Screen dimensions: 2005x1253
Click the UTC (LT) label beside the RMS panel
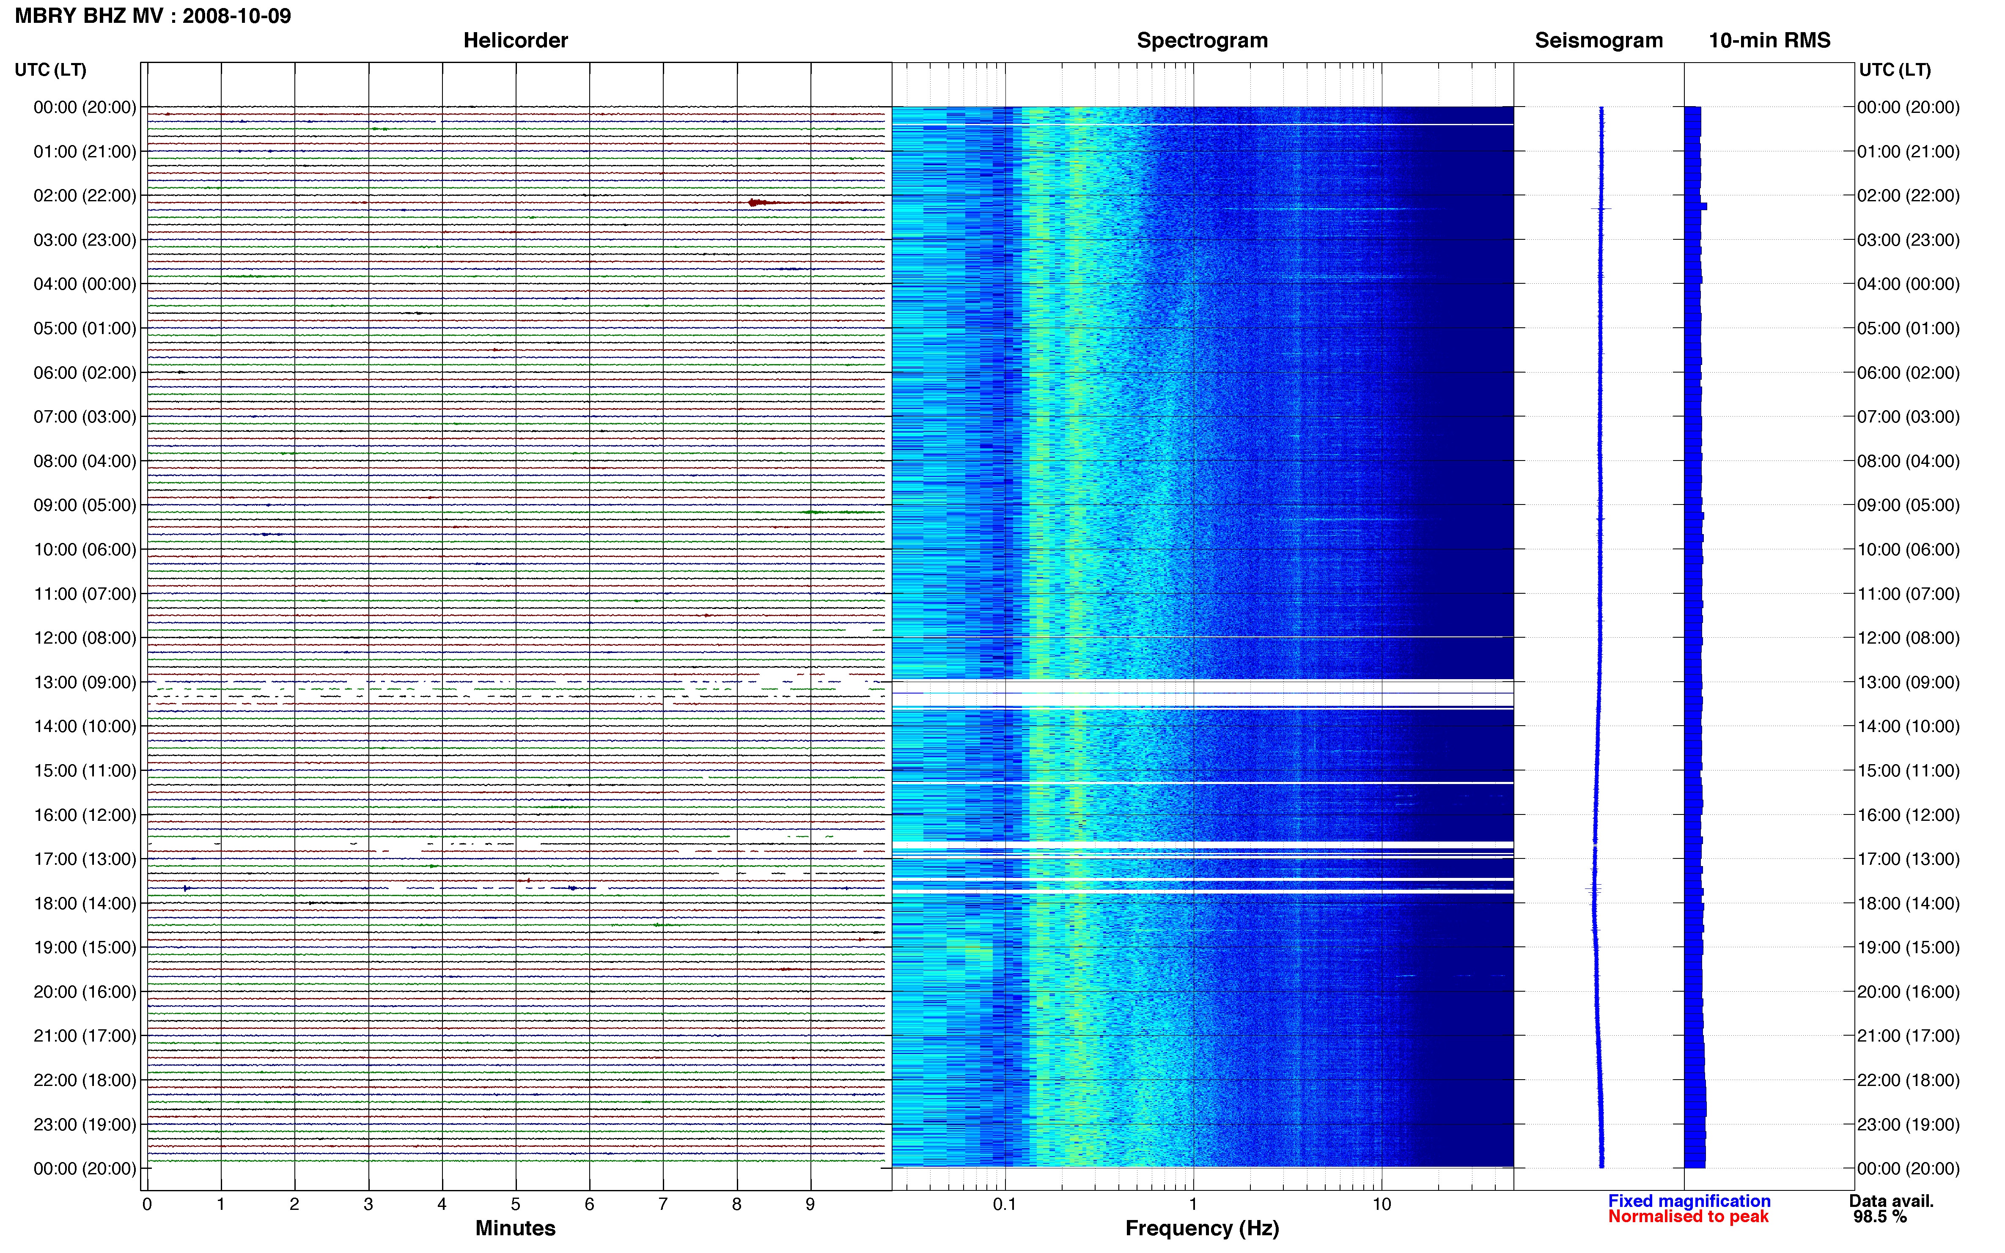pyautogui.click(x=1895, y=70)
